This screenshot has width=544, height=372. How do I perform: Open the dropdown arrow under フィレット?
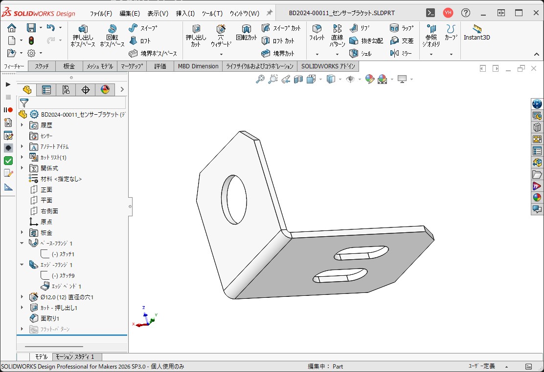tap(317, 54)
